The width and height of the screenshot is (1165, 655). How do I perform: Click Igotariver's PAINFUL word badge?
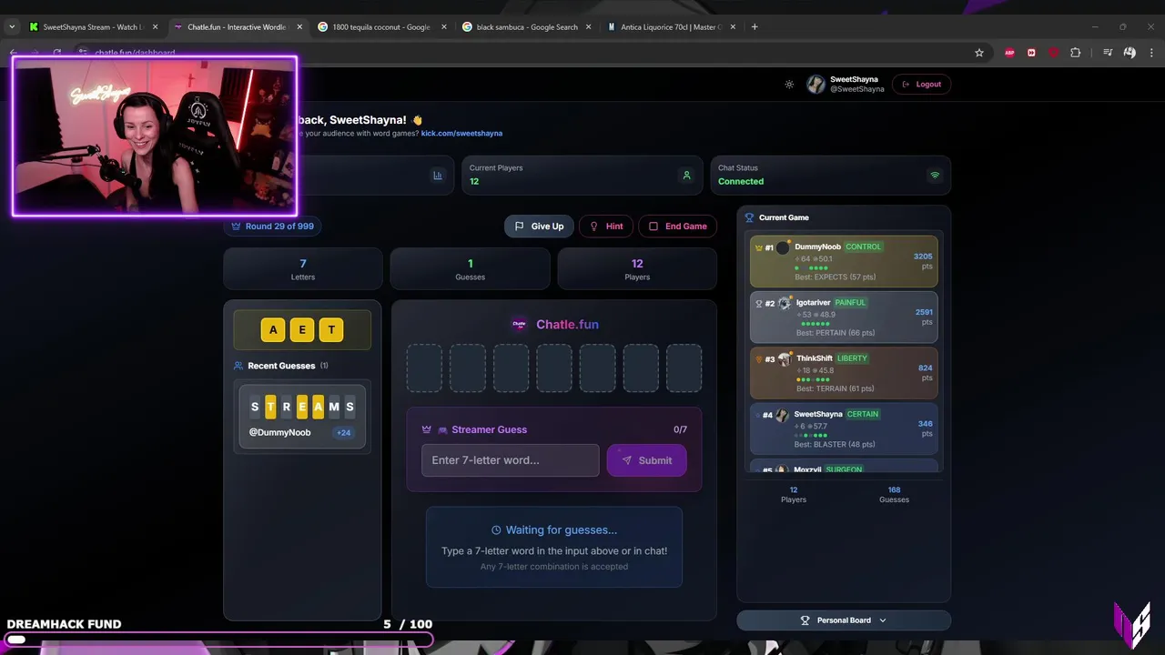tap(851, 303)
